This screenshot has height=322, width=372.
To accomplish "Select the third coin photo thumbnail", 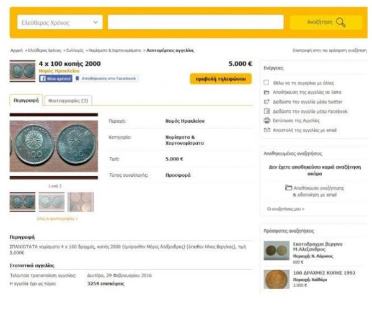I will [x=81, y=202].
